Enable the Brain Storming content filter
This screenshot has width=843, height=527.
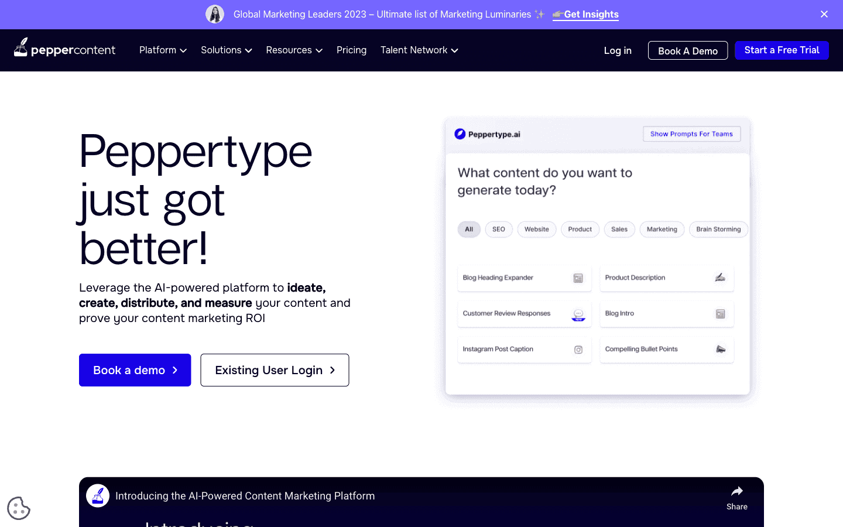718,229
